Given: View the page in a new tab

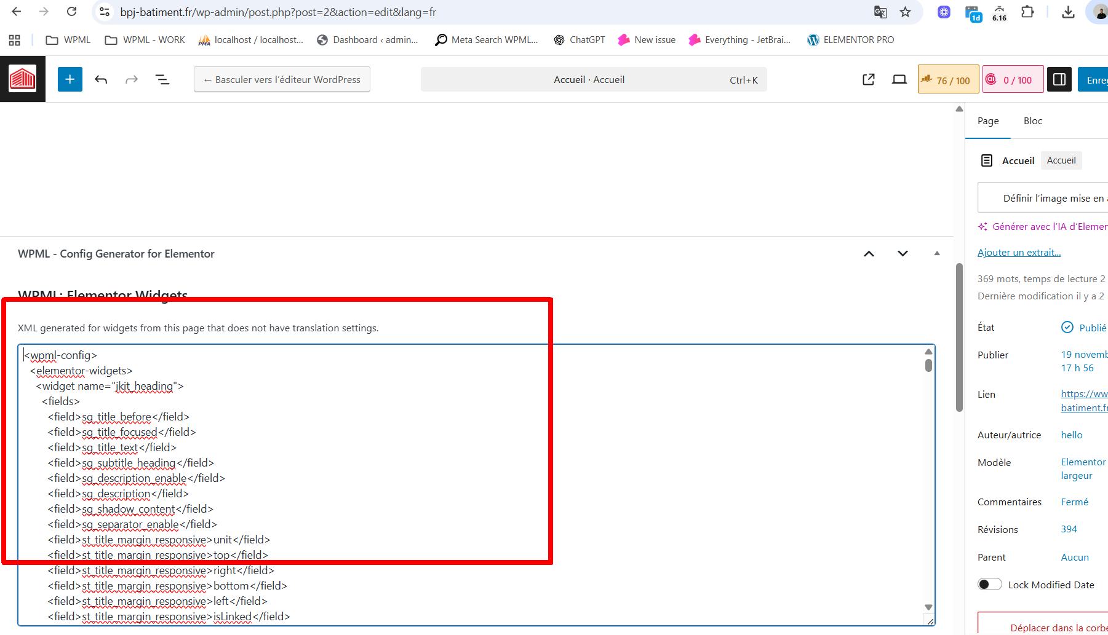Looking at the screenshot, I should click(x=869, y=79).
